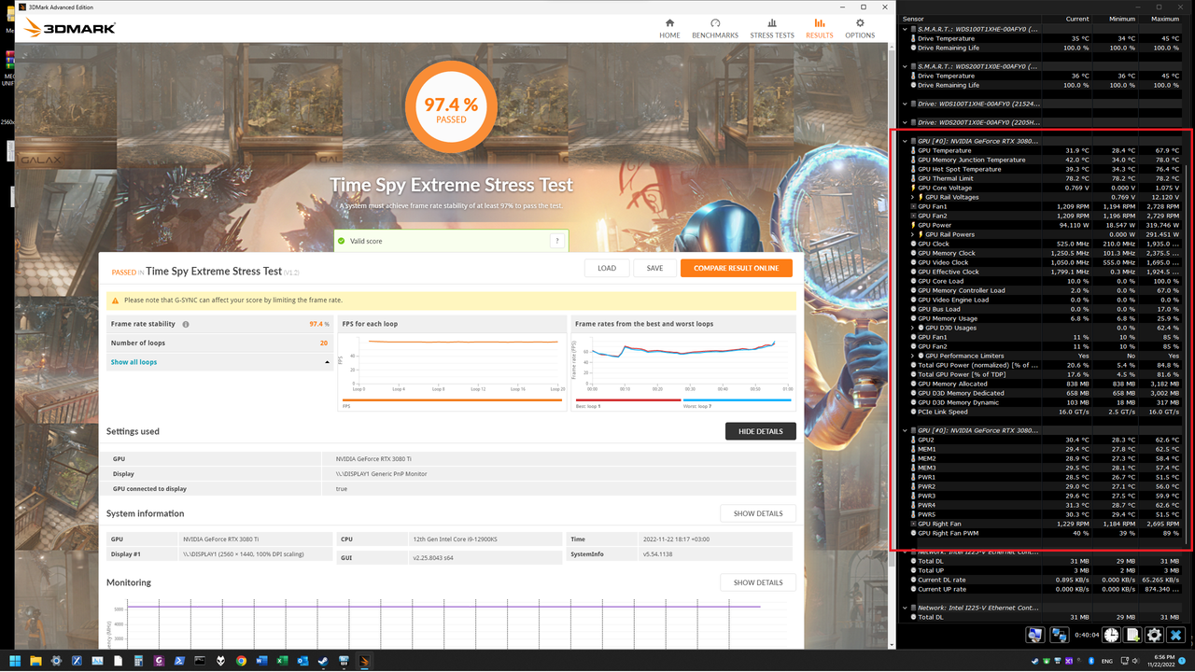Image resolution: width=1195 pixels, height=672 pixels.
Task: Select the RESULTS tab
Action: point(820,28)
